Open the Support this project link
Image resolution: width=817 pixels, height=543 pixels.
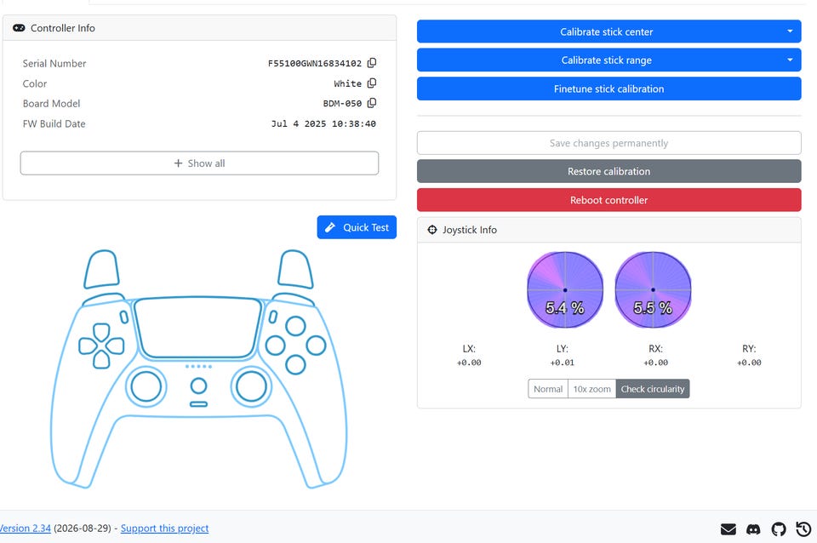164,529
